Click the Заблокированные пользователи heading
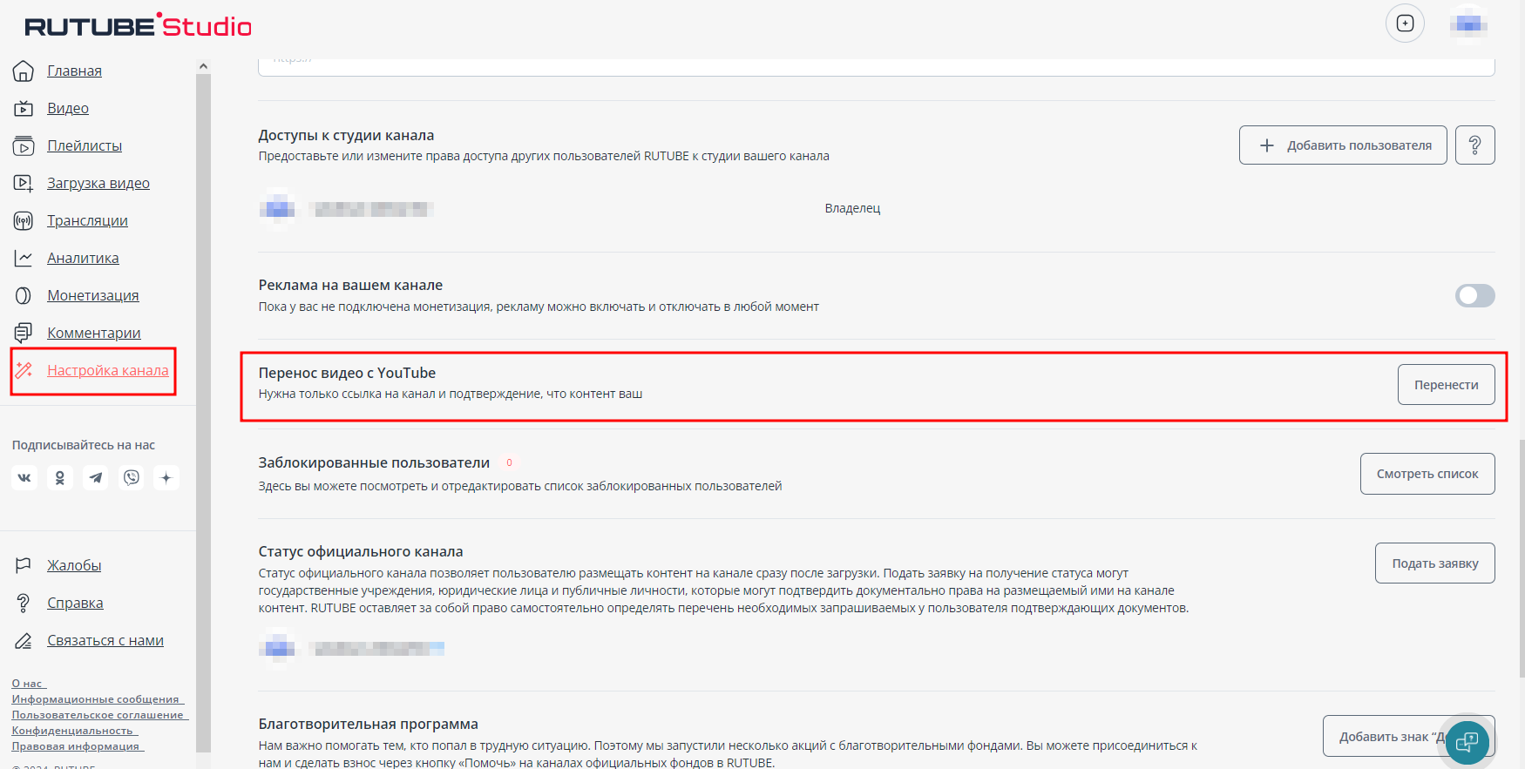 click(x=374, y=462)
